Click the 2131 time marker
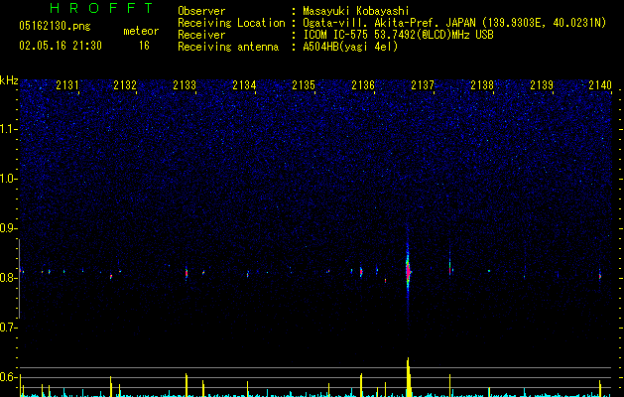624x397 pixels. click(x=67, y=85)
